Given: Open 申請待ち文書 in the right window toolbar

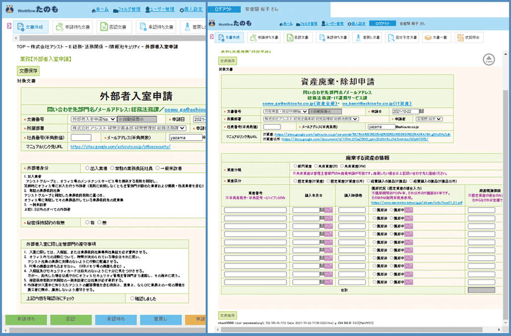Looking at the screenshot, I should [264, 38].
